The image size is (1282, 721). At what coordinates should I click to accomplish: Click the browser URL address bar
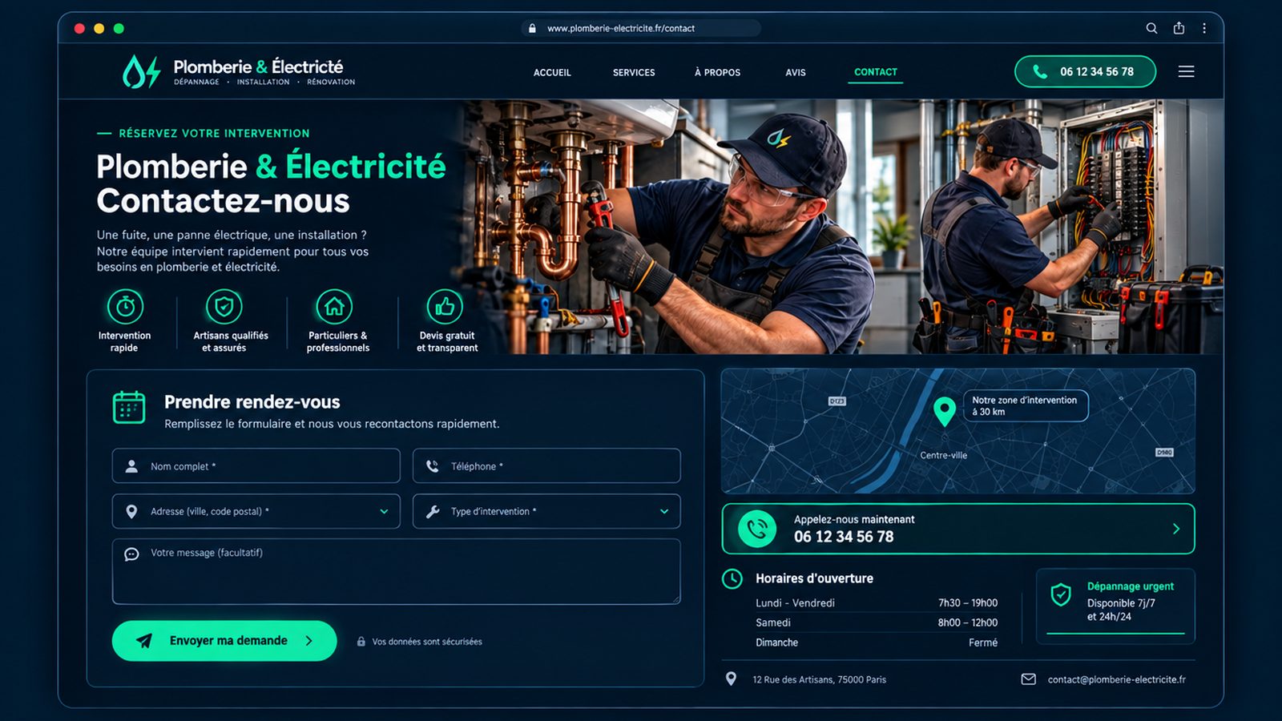(x=641, y=28)
